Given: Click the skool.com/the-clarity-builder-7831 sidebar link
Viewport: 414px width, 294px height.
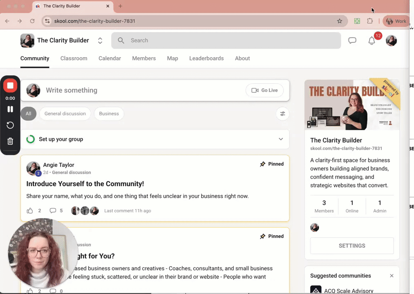Looking at the screenshot, I should tap(346, 148).
